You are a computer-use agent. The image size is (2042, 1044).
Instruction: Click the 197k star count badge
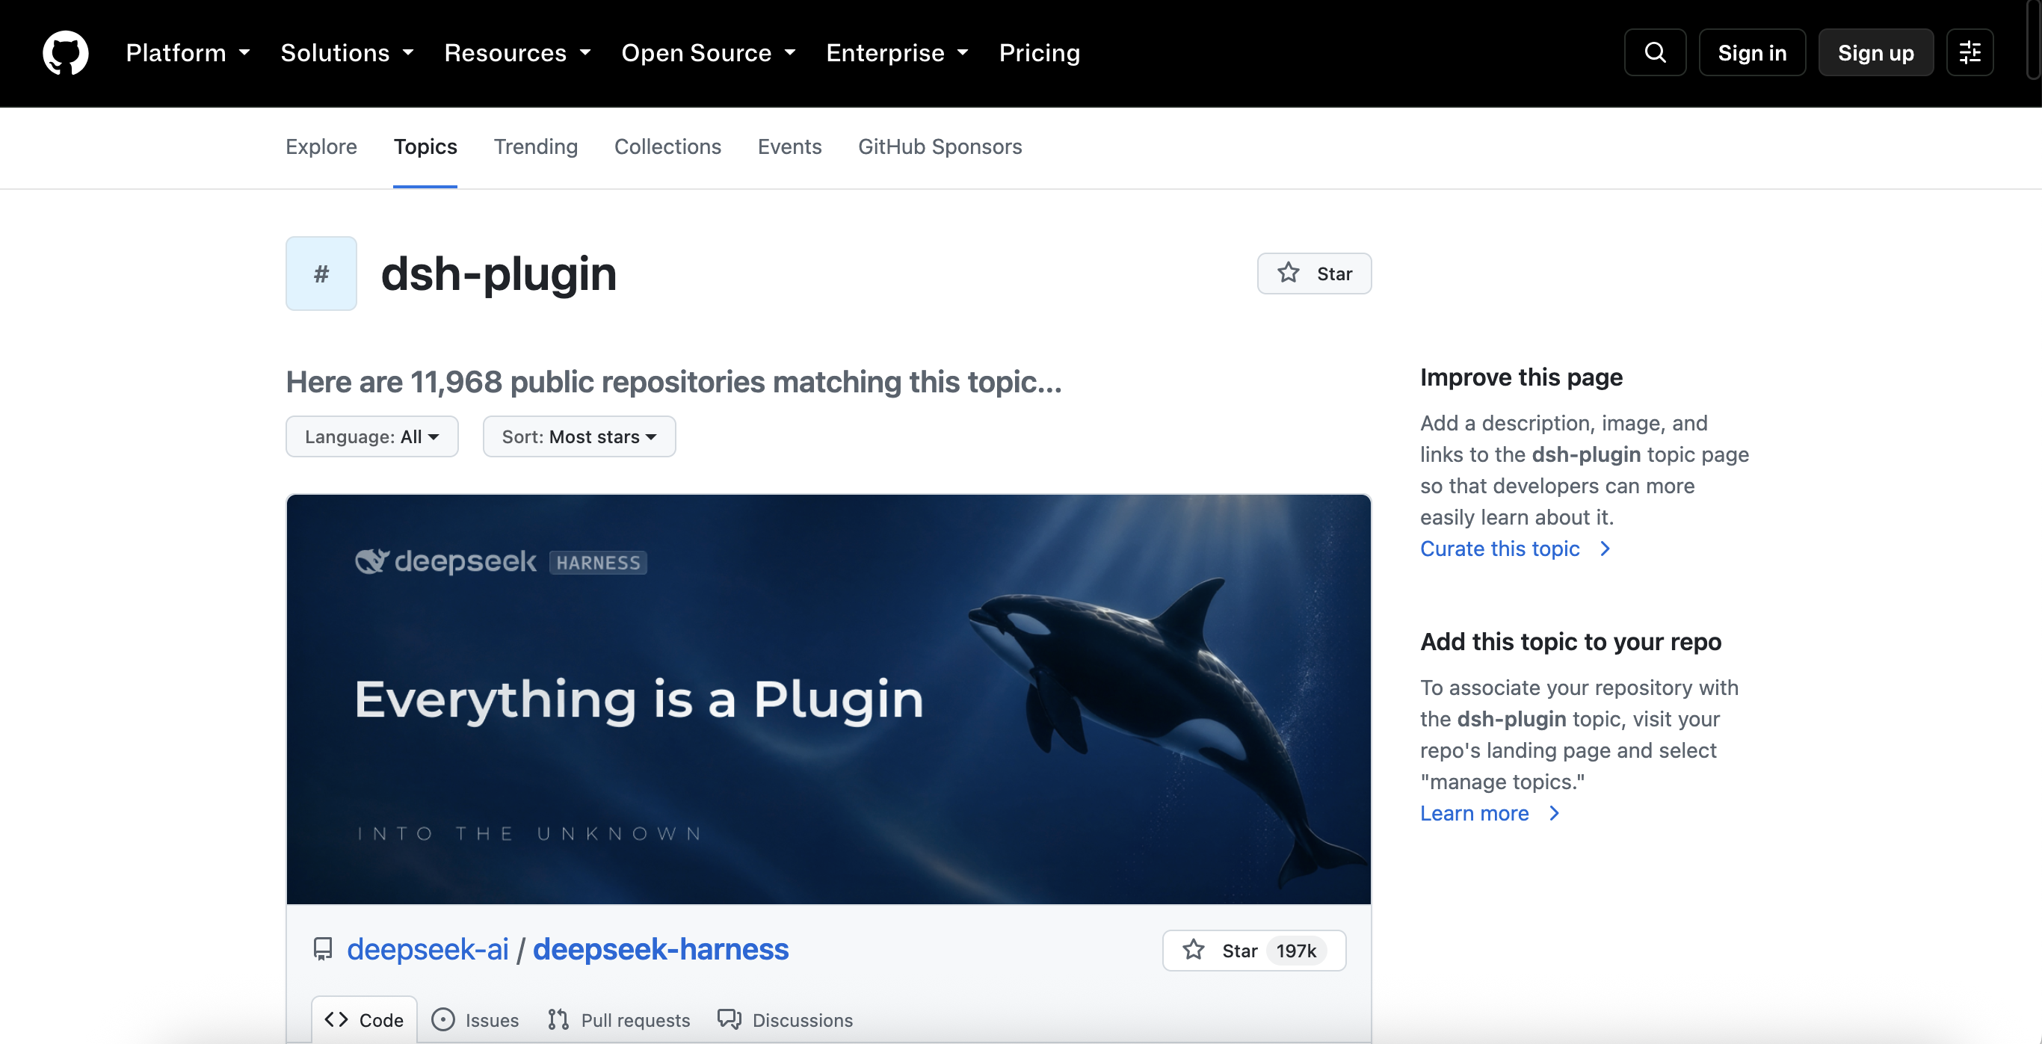pos(1296,951)
